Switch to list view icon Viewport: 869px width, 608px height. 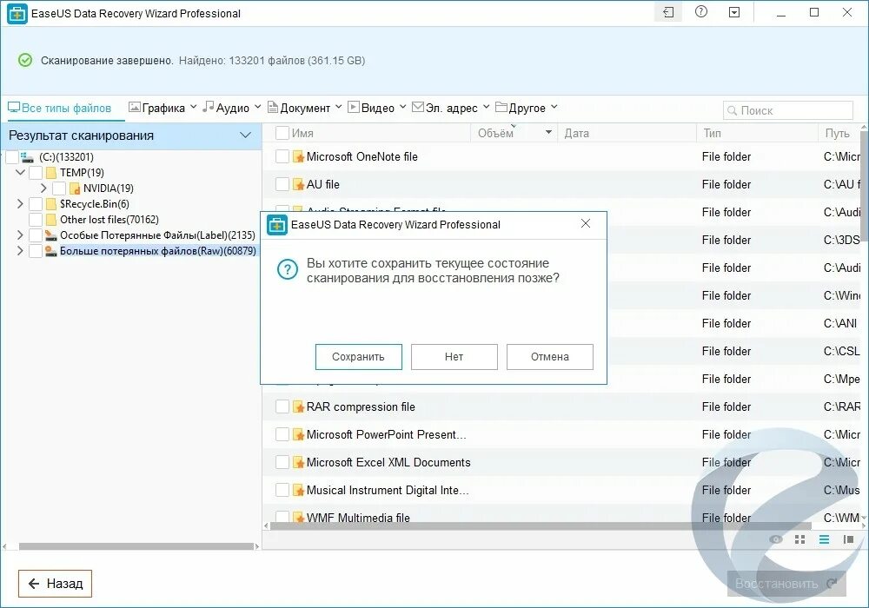[824, 539]
